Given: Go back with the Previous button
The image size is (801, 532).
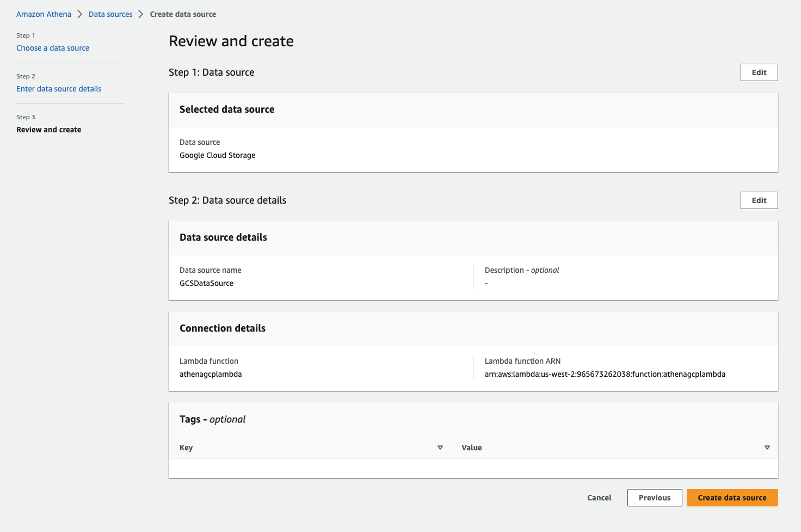Looking at the screenshot, I should (654, 498).
